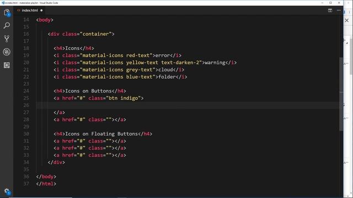The width and height of the screenshot is (353, 198).
Task: Click the Icons h4 heading text
Action: [72, 48]
